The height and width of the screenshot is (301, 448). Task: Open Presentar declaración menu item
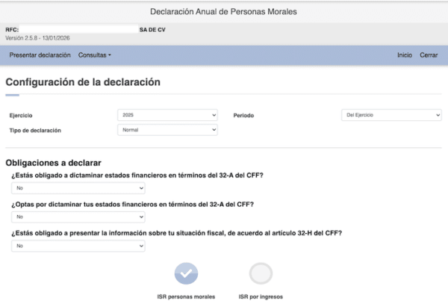pos(40,55)
